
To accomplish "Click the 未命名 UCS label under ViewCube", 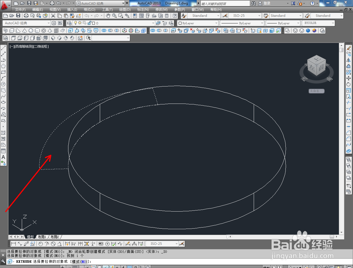I will coord(316,91).
